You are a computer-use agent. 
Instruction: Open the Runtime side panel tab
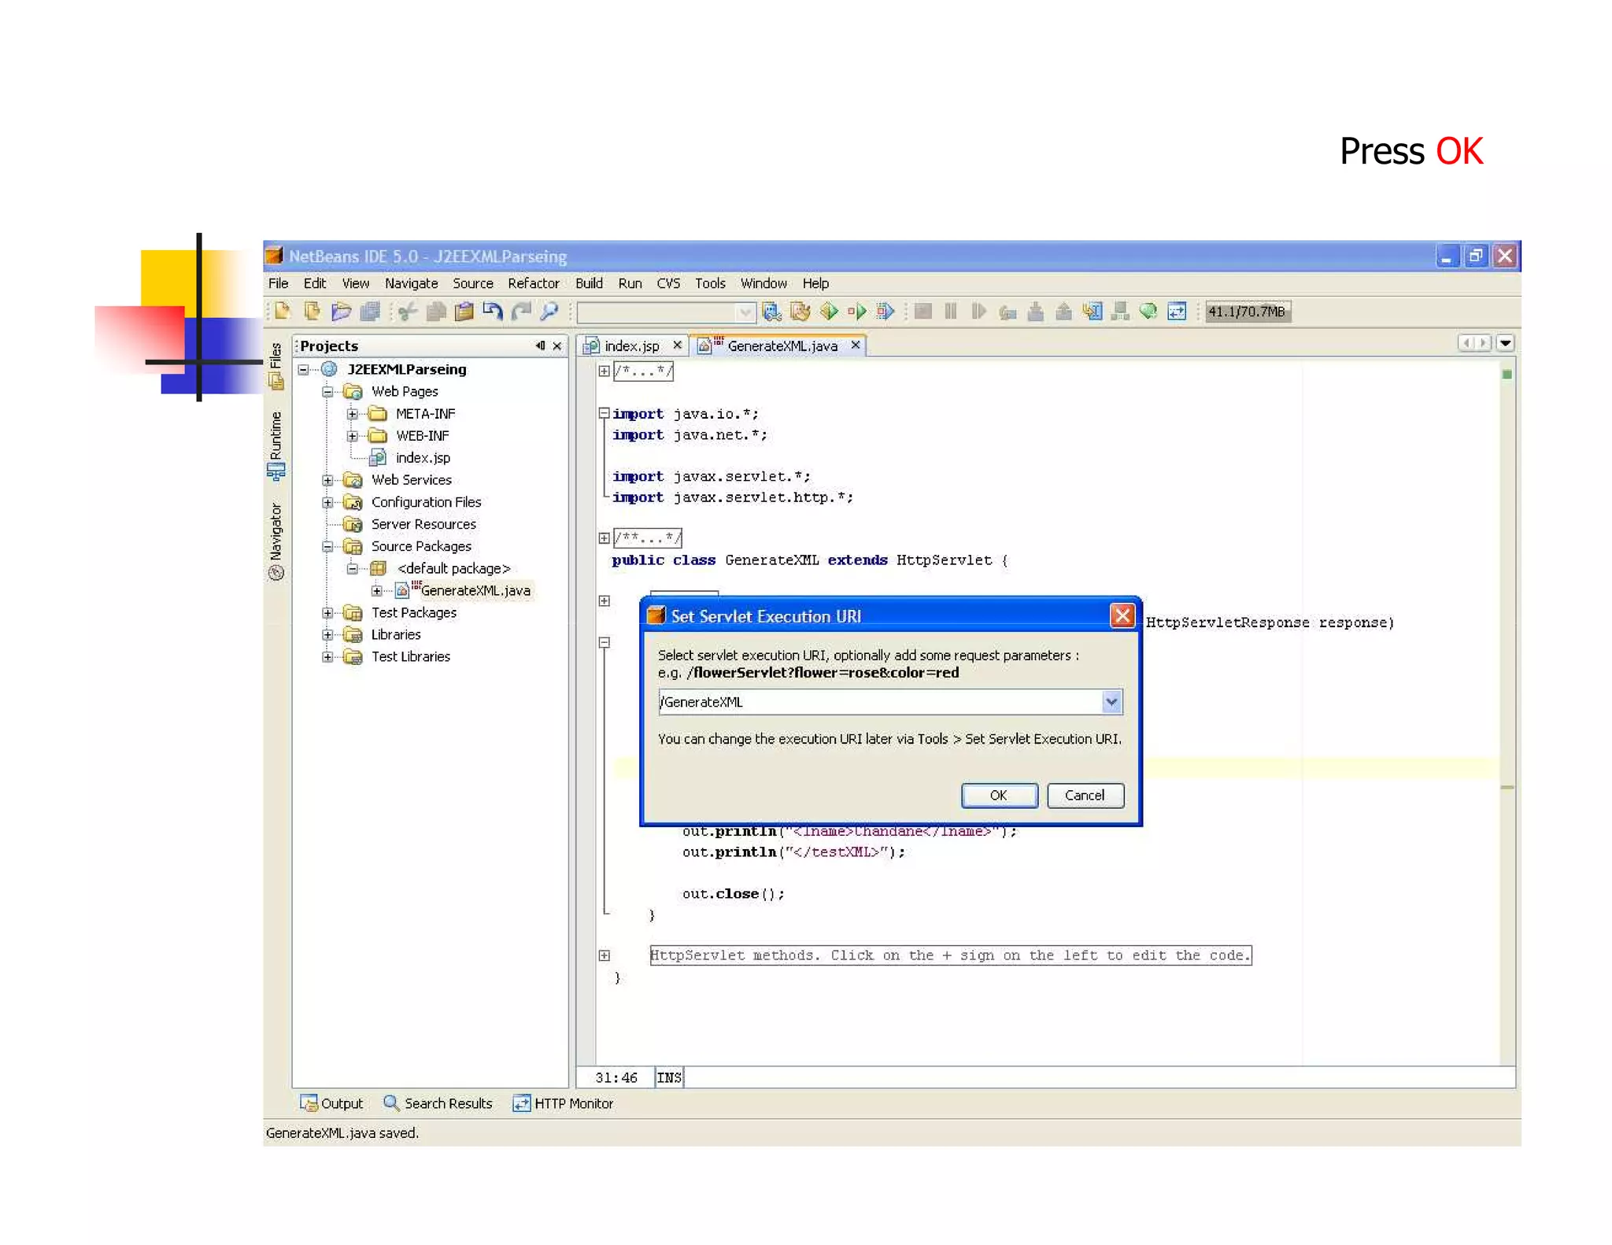[x=275, y=445]
